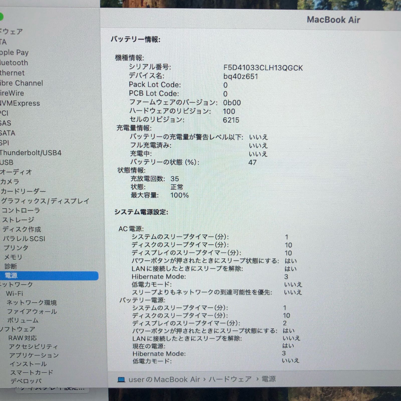Select Wi-Fi in the sidebar

click(15, 293)
